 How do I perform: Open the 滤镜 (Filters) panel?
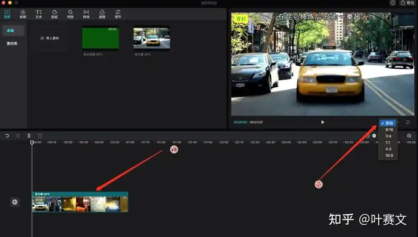(x=102, y=13)
